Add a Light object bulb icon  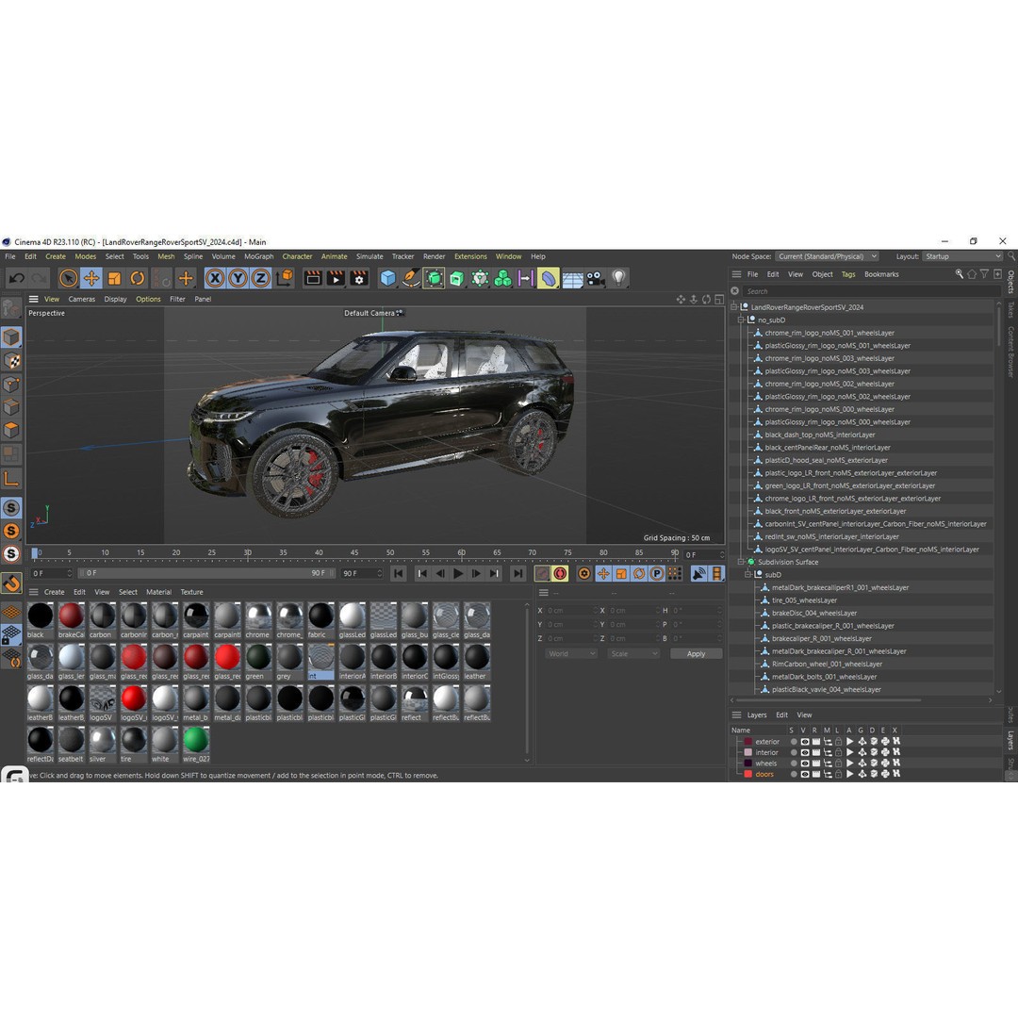point(618,278)
